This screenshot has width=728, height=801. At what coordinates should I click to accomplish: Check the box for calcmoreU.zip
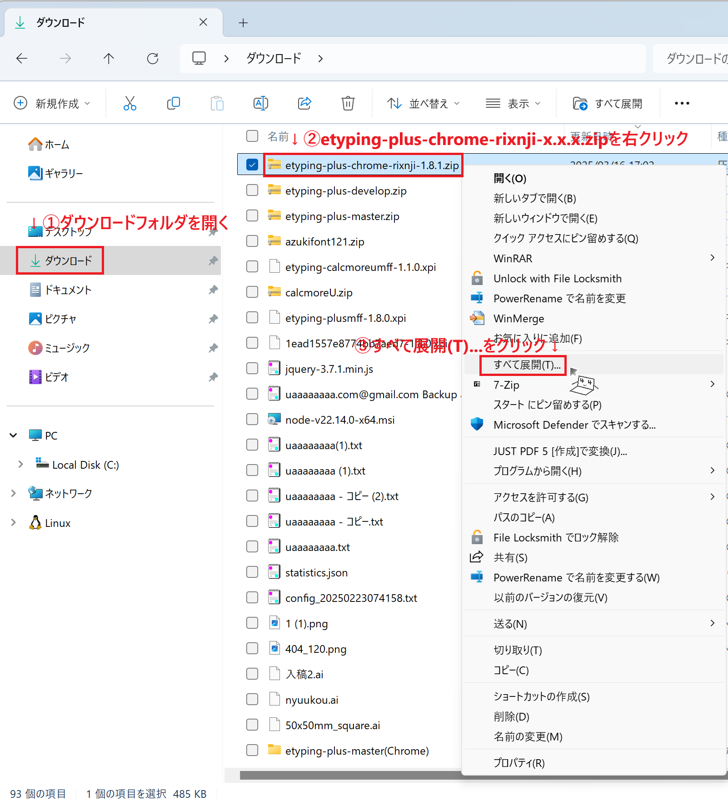(252, 292)
